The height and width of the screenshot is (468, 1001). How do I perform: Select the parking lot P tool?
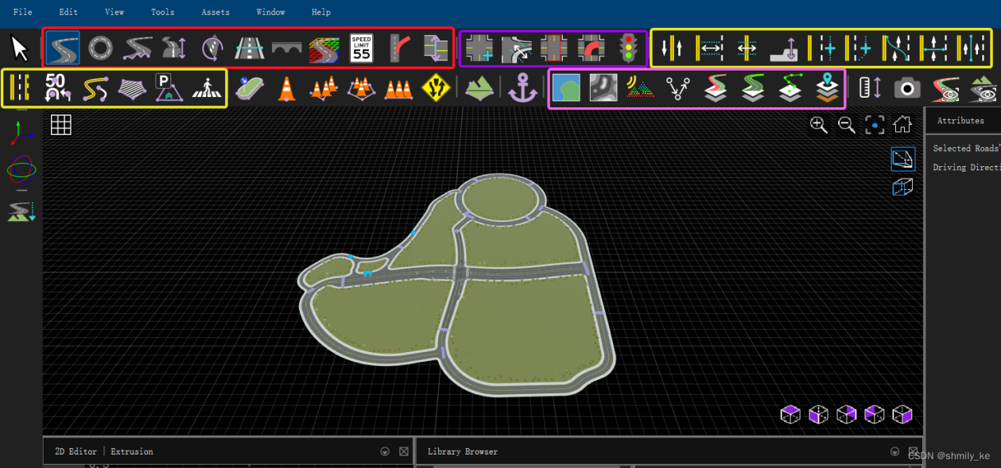(169, 88)
